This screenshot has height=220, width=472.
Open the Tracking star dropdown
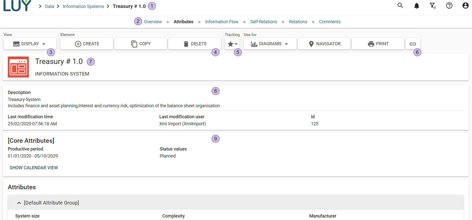(232, 44)
